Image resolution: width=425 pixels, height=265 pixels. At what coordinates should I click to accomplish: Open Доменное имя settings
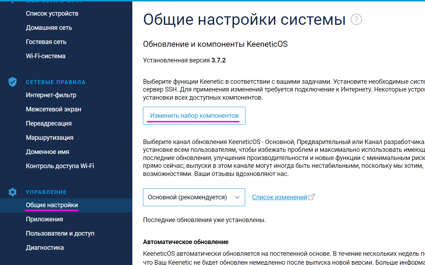(x=48, y=152)
